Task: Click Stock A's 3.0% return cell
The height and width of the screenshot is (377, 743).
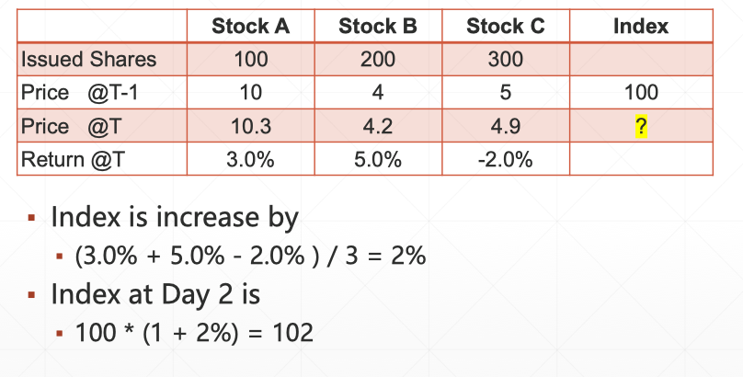Action: (250, 159)
